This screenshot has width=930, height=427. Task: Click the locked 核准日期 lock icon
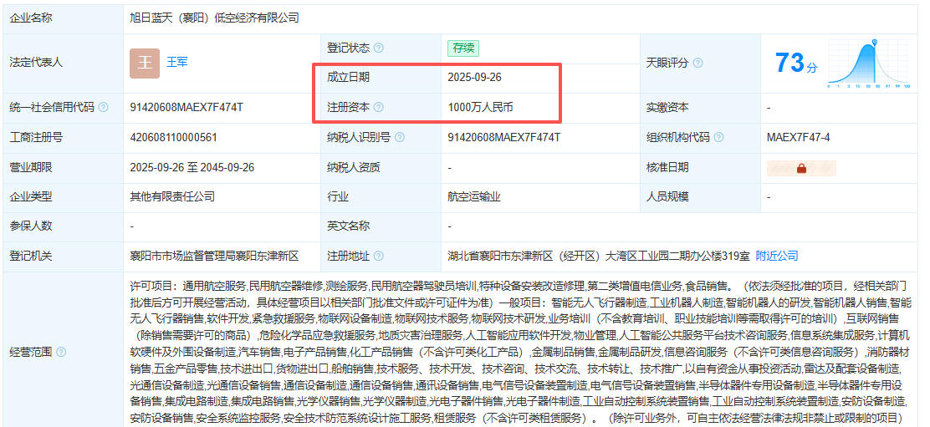pyautogui.click(x=801, y=168)
